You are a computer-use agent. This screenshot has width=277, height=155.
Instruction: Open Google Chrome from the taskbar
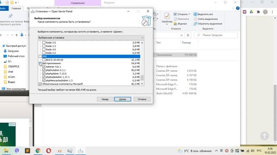pyautogui.click(x=38, y=151)
